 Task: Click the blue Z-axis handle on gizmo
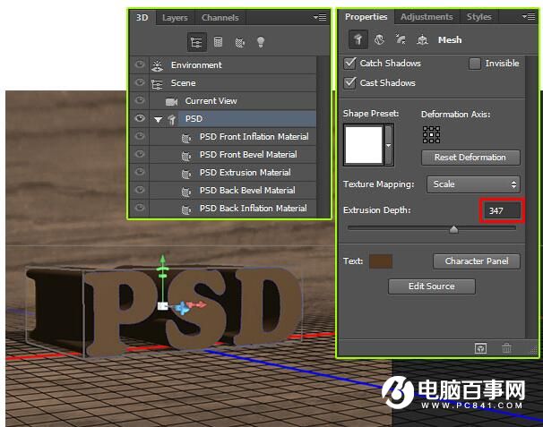pyautogui.click(x=182, y=308)
